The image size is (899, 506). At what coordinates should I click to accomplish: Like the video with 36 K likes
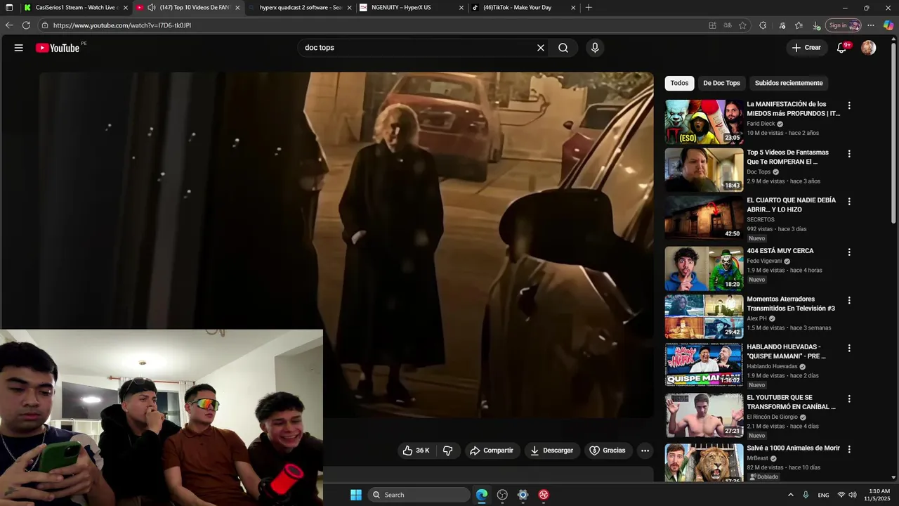pos(416,450)
